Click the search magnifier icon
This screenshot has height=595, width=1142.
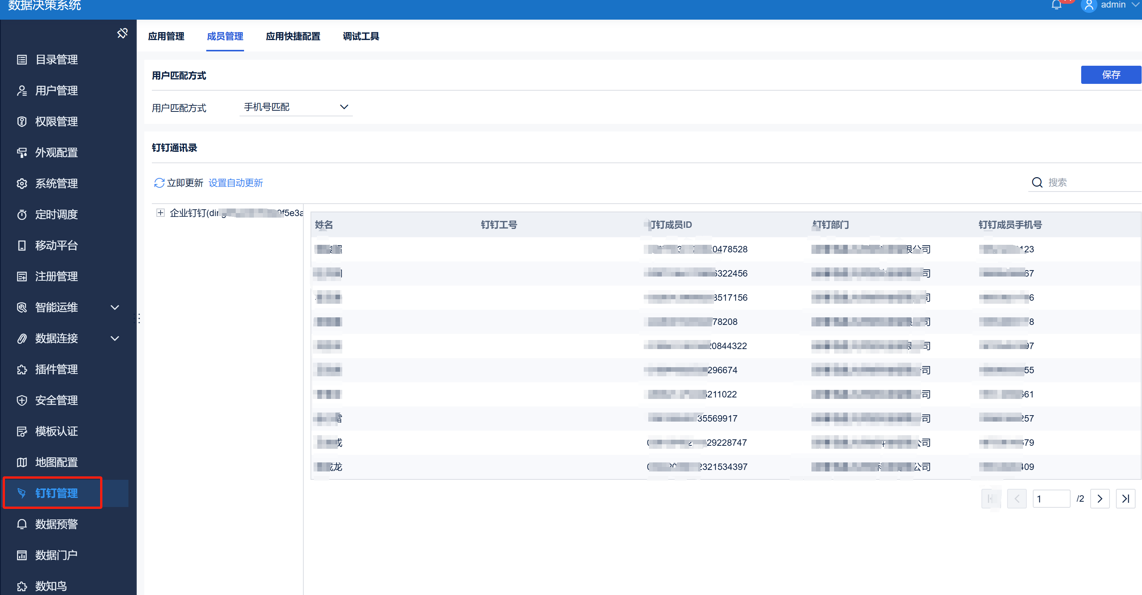click(1037, 182)
